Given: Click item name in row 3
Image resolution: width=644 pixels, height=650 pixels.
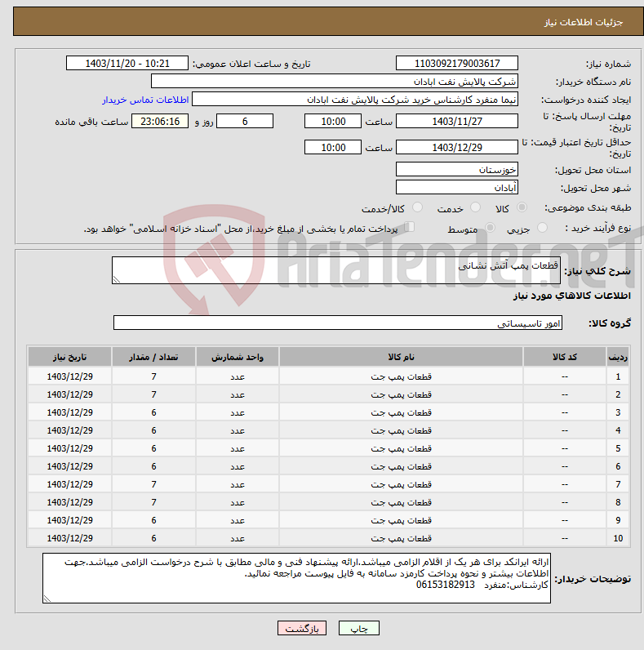Looking at the screenshot, I should (401, 412).
